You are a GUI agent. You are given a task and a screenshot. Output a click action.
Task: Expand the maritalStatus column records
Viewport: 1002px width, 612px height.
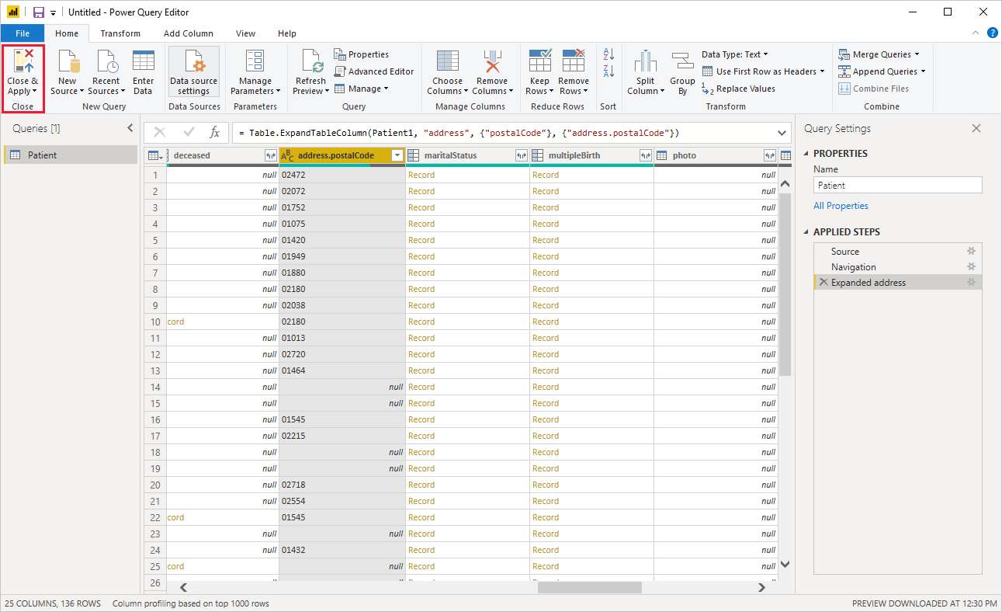(x=521, y=156)
